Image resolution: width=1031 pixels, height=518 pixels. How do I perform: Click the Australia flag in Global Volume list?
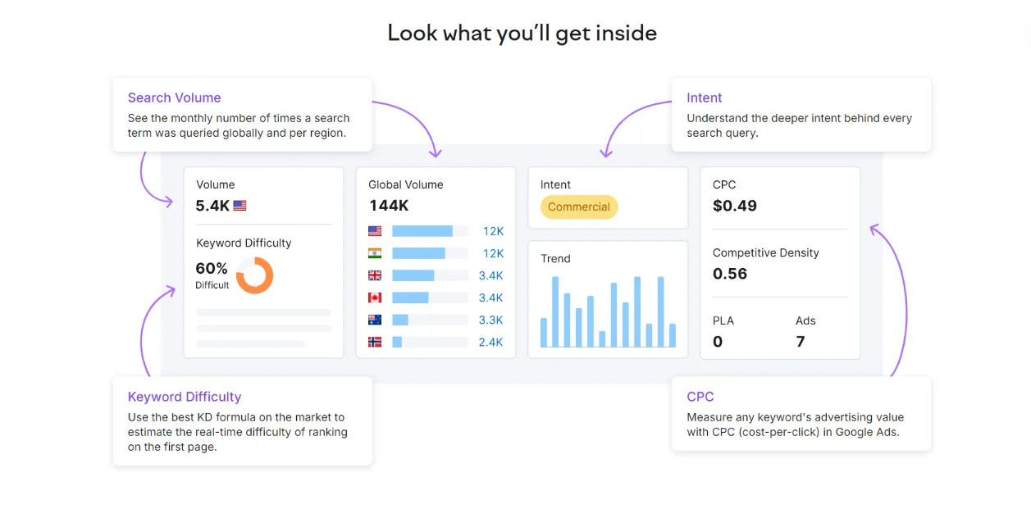pos(375,320)
